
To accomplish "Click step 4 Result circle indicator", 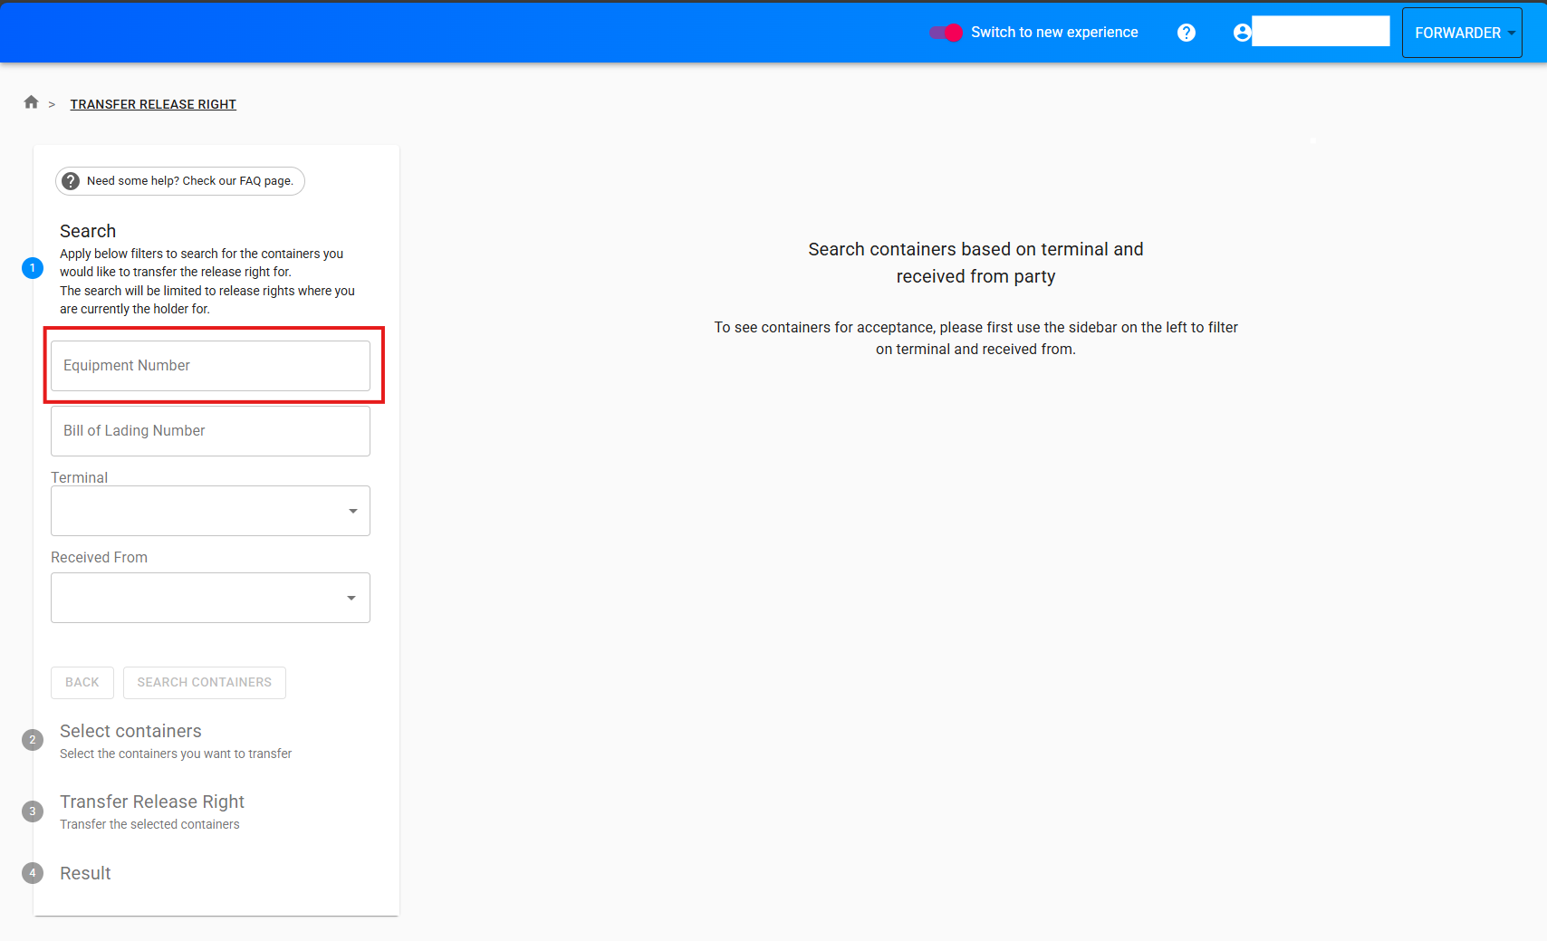I will [33, 873].
